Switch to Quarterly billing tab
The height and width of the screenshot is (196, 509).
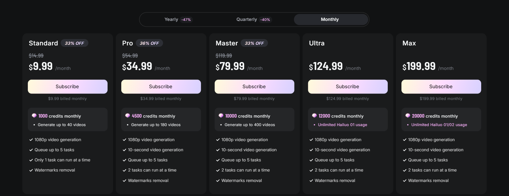tap(254, 20)
